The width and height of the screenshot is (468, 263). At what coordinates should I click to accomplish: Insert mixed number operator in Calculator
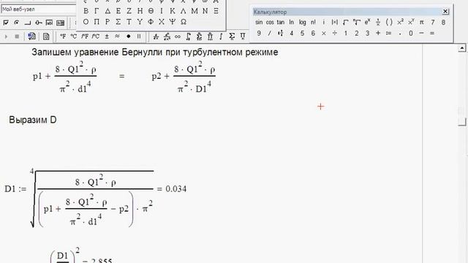tap(281, 33)
